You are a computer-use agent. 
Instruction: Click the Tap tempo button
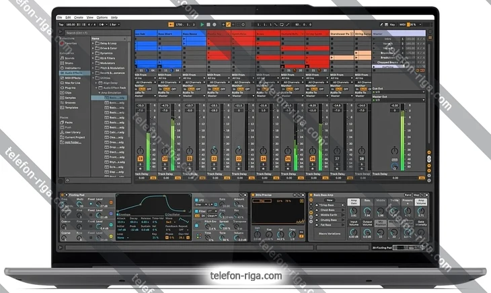(x=61, y=25)
